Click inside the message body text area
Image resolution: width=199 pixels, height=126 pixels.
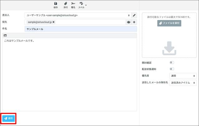click(69, 75)
